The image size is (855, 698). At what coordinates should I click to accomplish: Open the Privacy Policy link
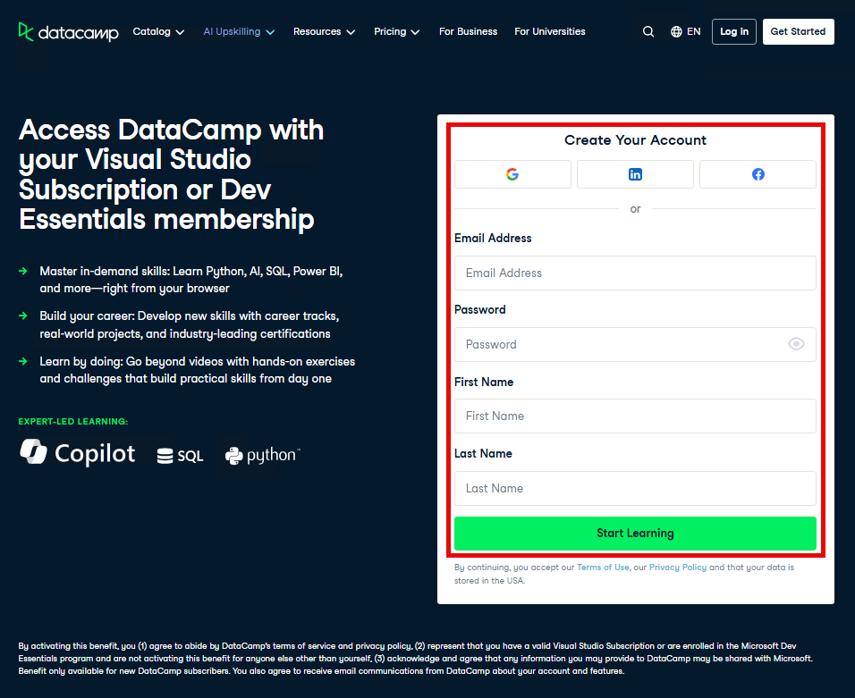(x=678, y=568)
